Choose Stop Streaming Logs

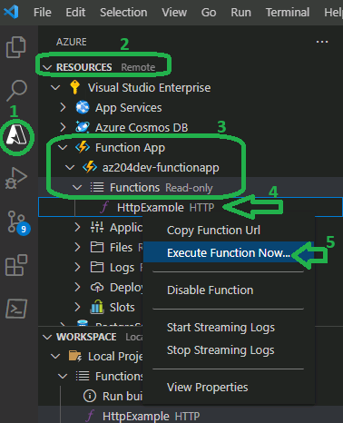coord(229,350)
